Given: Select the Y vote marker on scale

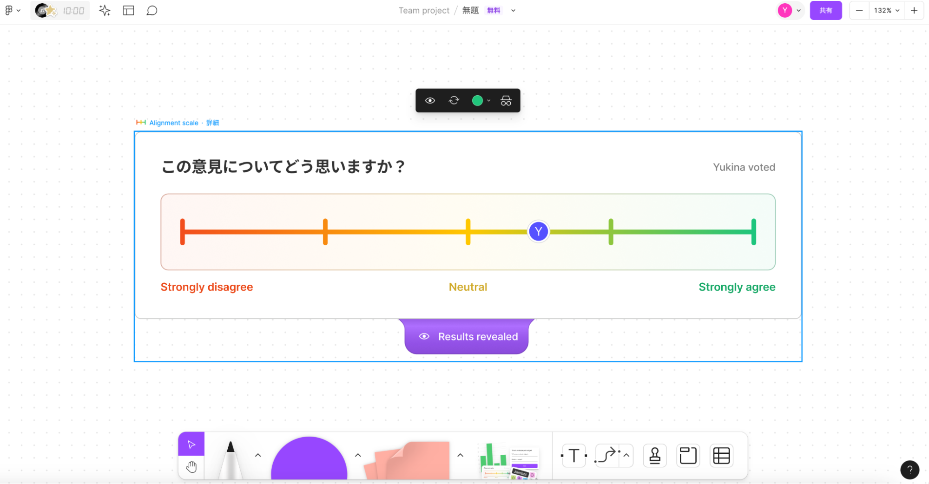Looking at the screenshot, I should 539,231.
